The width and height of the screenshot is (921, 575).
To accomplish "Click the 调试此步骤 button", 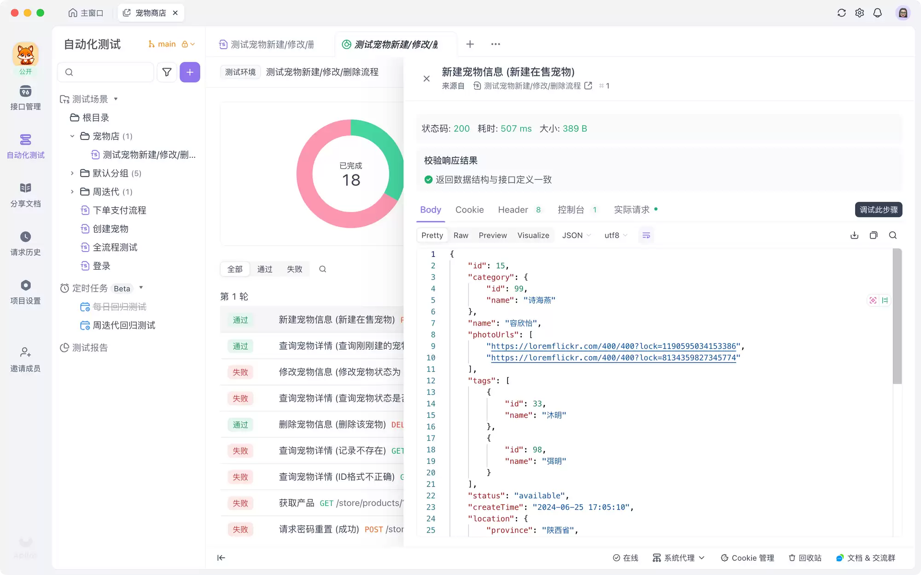I will [x=878, y=210].
